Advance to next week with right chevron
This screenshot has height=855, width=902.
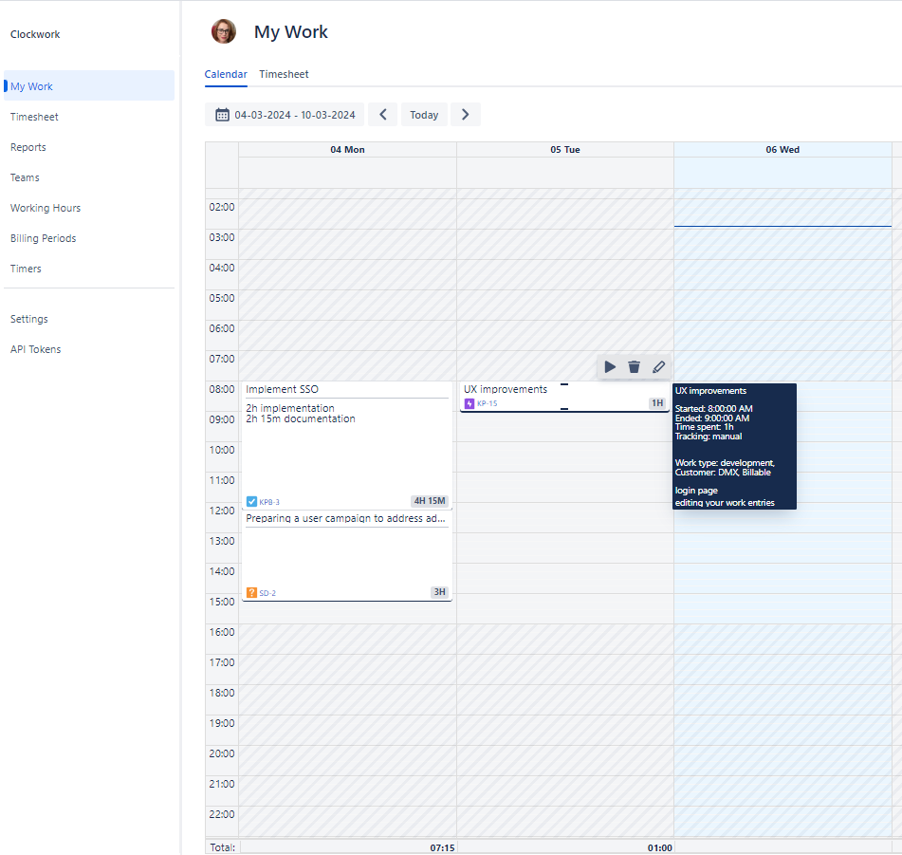[465, 114]
